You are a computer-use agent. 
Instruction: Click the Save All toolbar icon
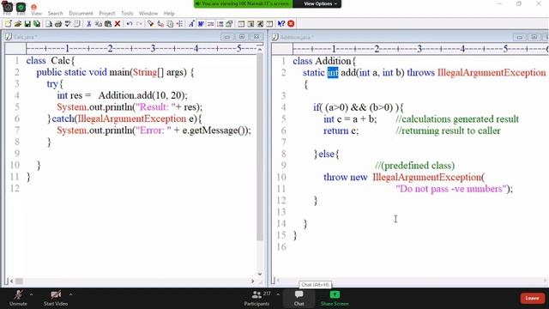click(36, 24)
